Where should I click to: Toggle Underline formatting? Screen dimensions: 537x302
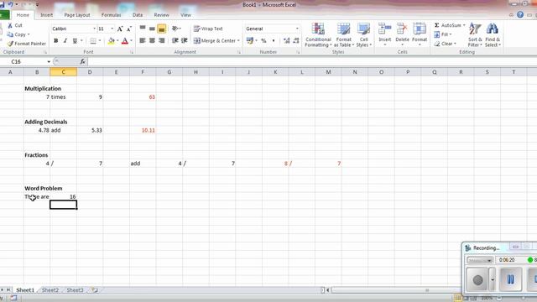point(75,41)
